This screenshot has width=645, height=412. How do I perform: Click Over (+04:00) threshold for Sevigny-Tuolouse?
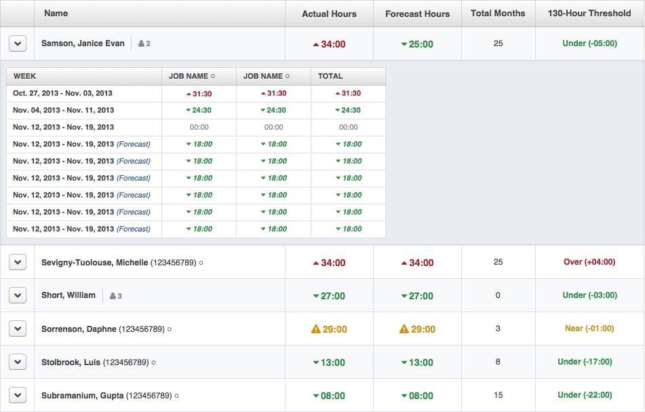point(589,262)
